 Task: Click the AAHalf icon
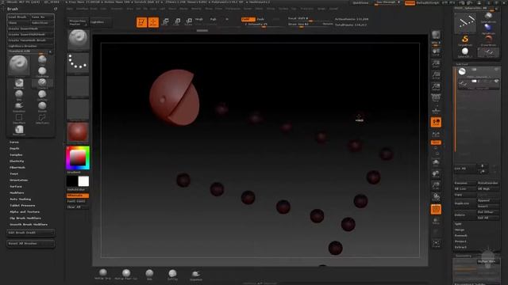[x=436, y=88]
